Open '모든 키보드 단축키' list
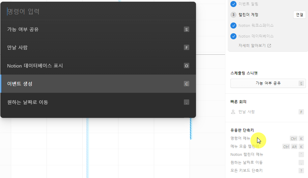Image resolution: width=308 pixels, height=178 pixels. coord(267,171)
